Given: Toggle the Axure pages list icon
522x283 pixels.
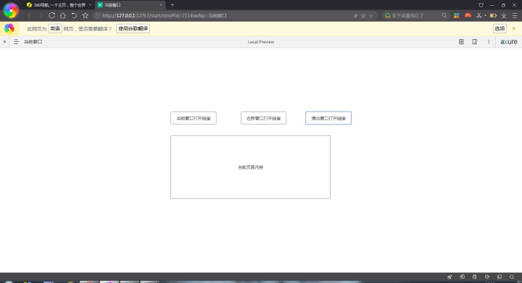Looking at the screenshot, I should click(16, 42).
